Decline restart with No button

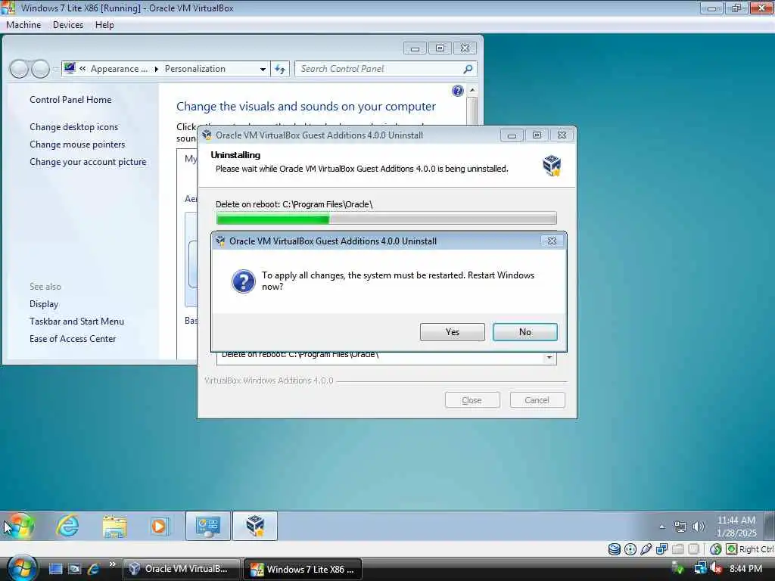pos(525,332)
